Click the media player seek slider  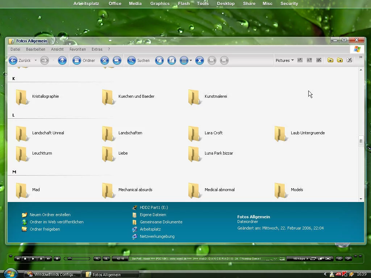coord(77,258)
